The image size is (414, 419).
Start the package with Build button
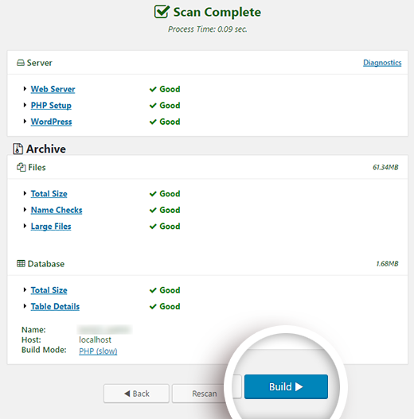click(286, 386)
